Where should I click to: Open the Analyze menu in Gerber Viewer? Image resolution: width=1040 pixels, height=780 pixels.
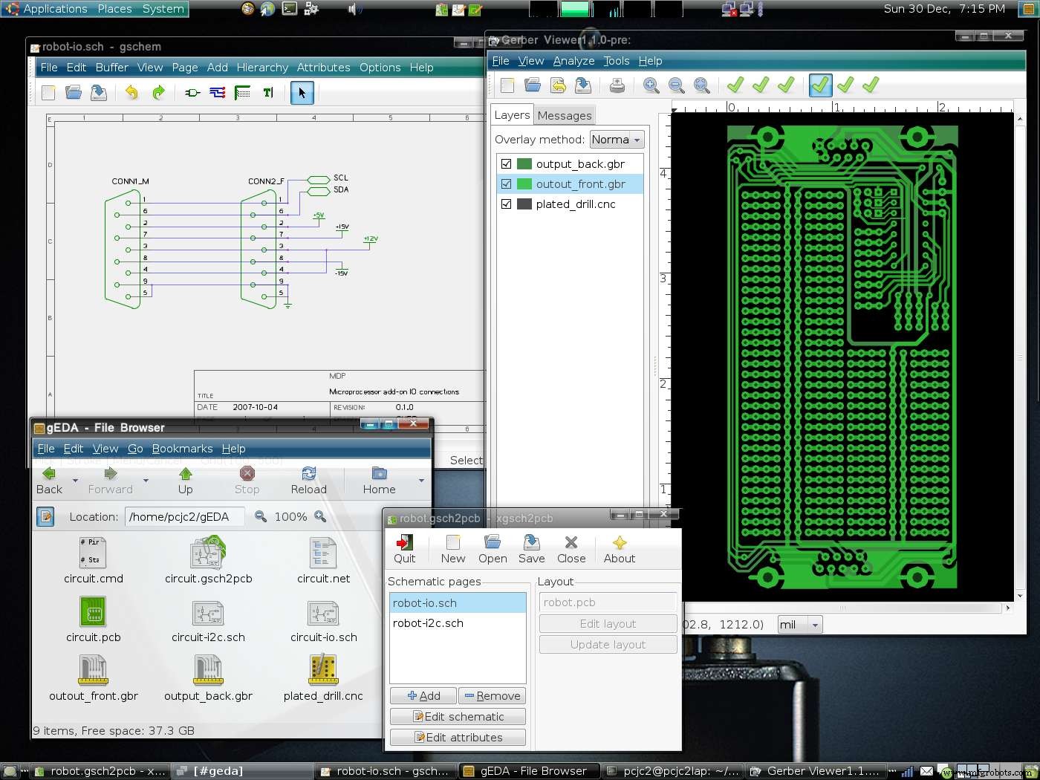[573, 61]
